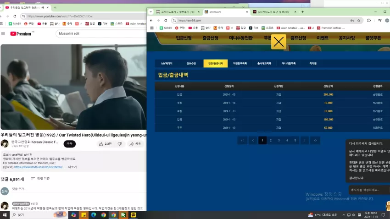
Task: Click the chat 메시지를 작성하세요 input field
Action: 369,190
